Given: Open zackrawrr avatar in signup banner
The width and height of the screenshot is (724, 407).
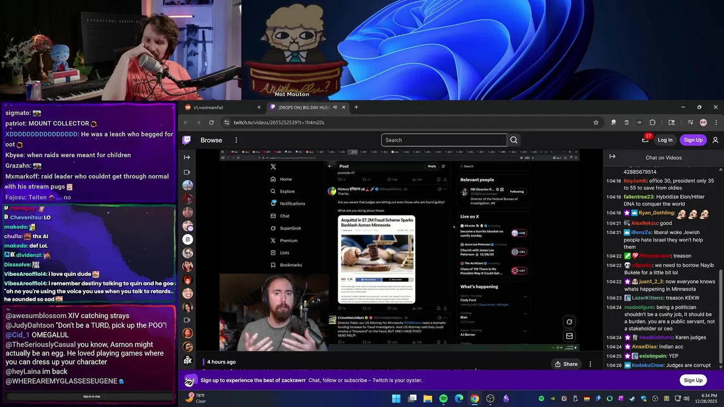Looking at the screenshot, I should pyautogui.click(x=191, y=380).
